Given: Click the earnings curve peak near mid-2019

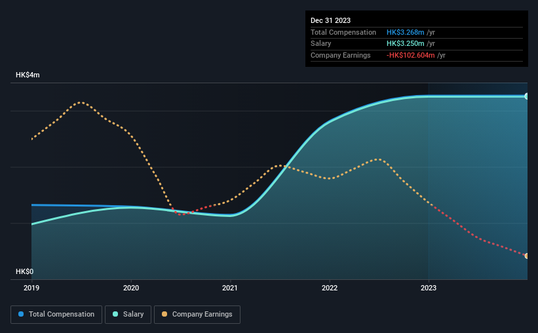Looking at the screenshot, I should coord(81,102).
